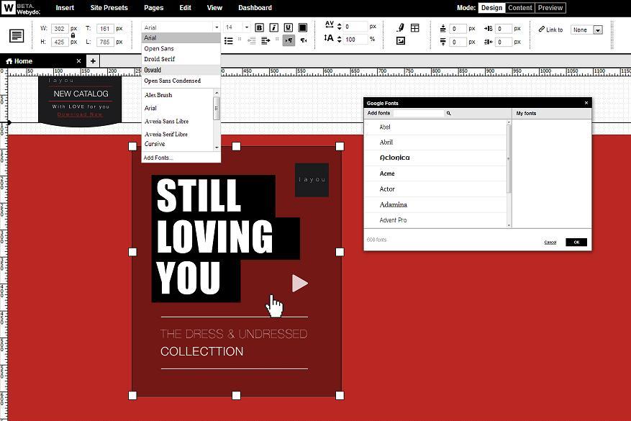This screenshot has width=631, height=421.
Task: Switch to Preview mode
Action: [550, 8]
